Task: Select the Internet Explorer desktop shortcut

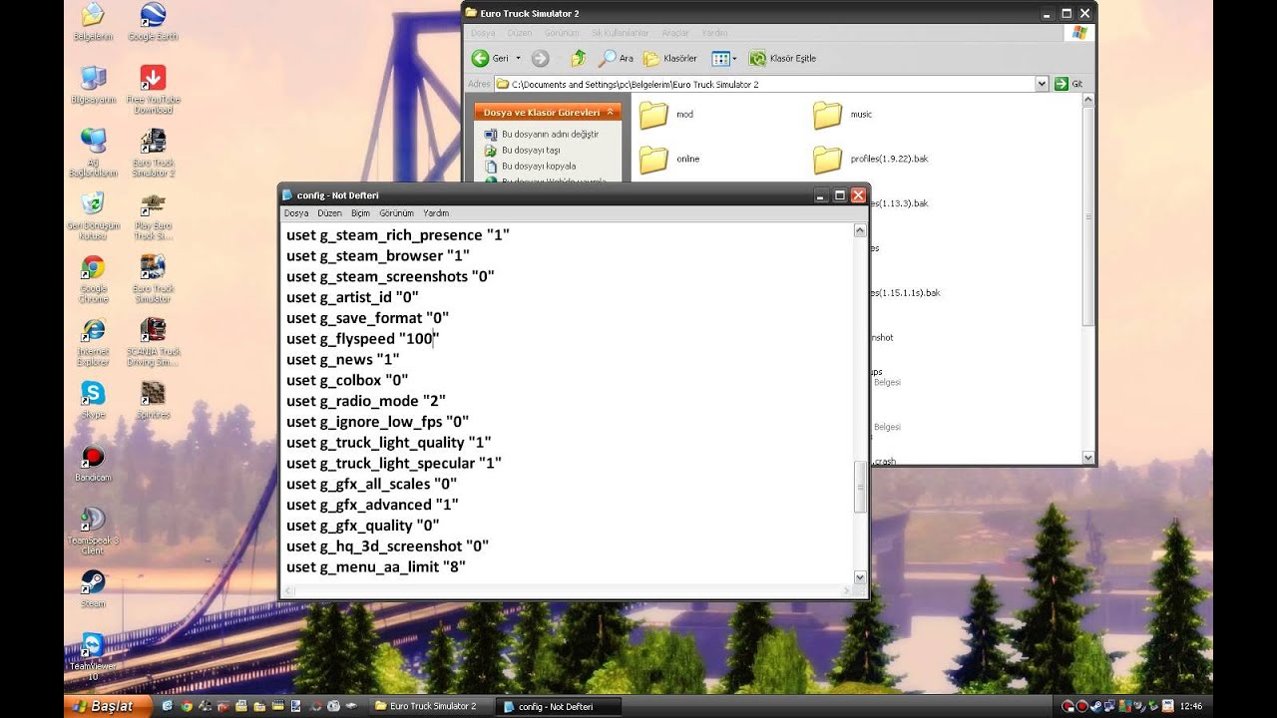Action: [93, 342]
